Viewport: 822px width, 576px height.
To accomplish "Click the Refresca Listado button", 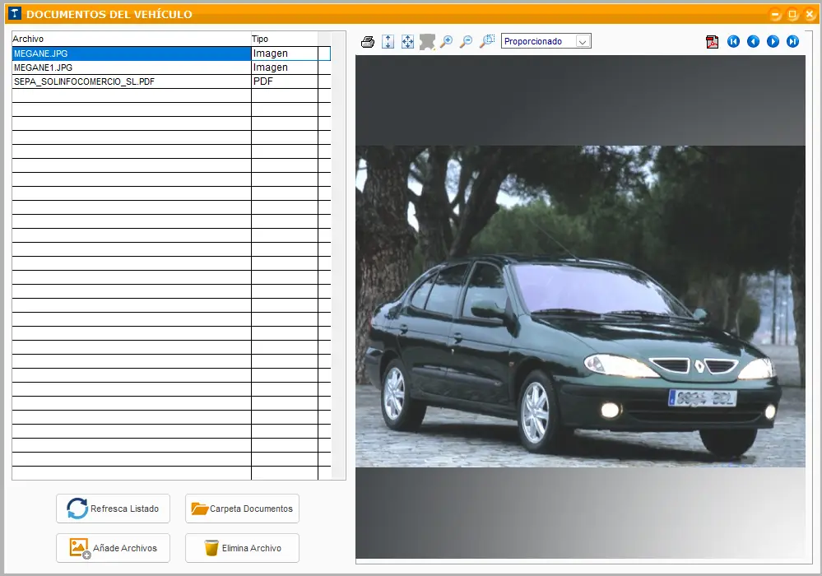I will [114, 509].
